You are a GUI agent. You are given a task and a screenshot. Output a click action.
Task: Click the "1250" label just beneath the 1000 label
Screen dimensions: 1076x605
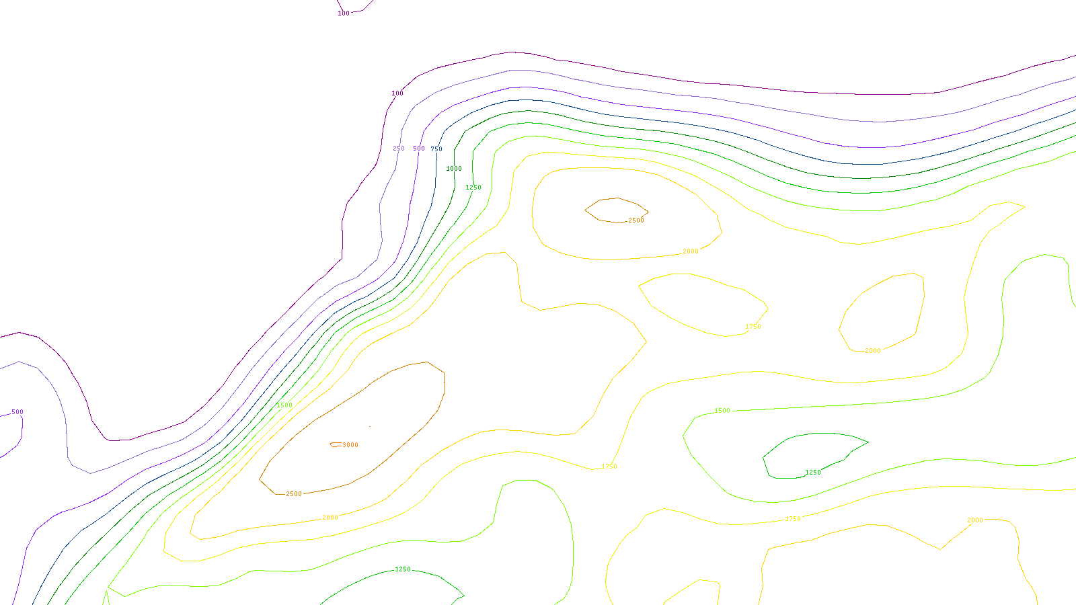pos(473,188)
